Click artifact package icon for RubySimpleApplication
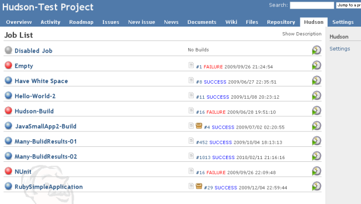 (x=199, y=186)
